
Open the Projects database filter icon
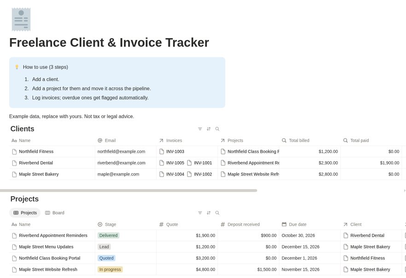pyautogui.click(x=200, y=213)
